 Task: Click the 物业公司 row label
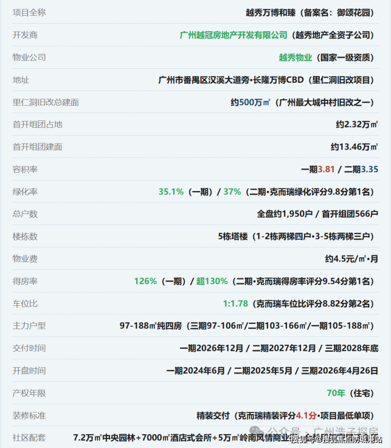(29, 58)
